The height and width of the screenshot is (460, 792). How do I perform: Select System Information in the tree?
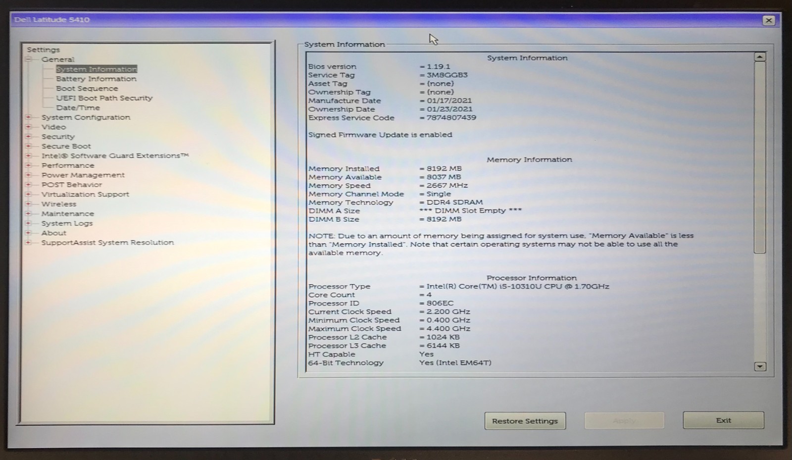point(97,69)
